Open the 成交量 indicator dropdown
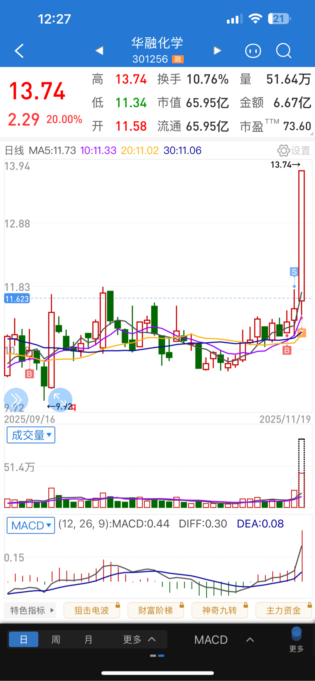315x681 pixels. tap(31, 435)
